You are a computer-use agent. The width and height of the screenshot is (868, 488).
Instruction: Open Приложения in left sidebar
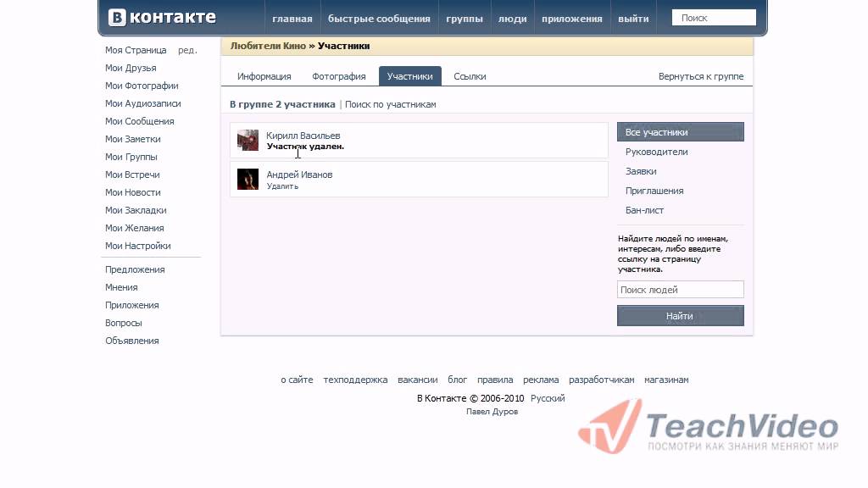point(131,305)
